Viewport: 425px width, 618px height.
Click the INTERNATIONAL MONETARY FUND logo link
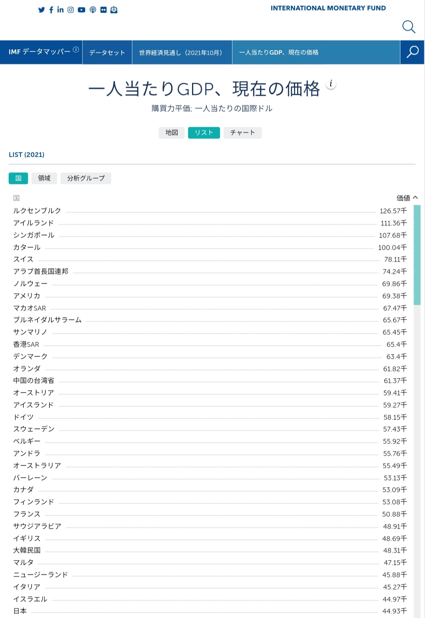point(328,8)
